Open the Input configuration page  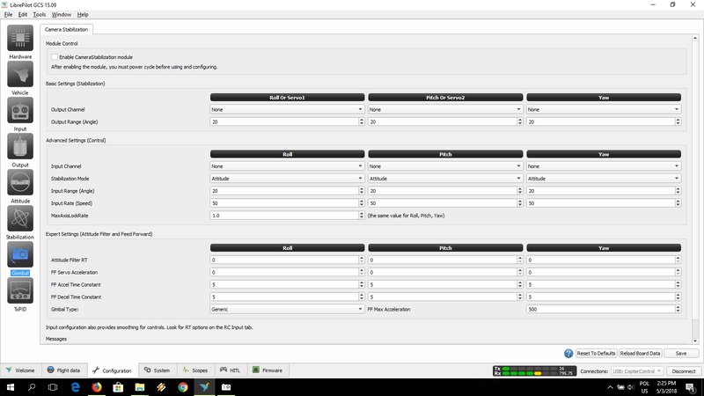coord(20,111)
